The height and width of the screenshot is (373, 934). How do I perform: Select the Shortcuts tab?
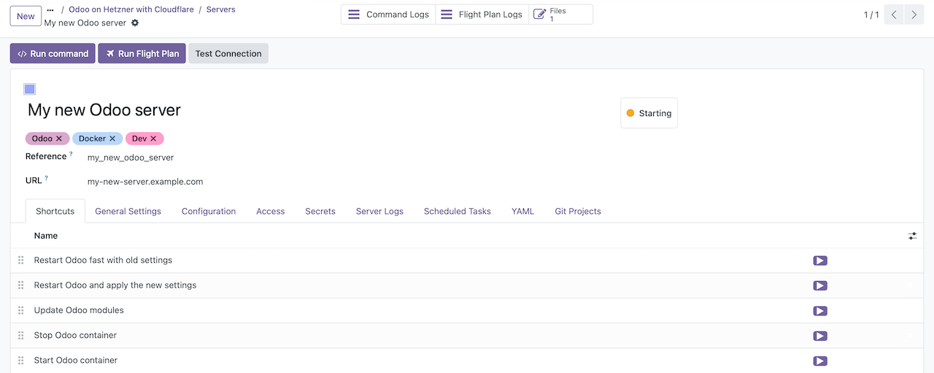point(55,211)
